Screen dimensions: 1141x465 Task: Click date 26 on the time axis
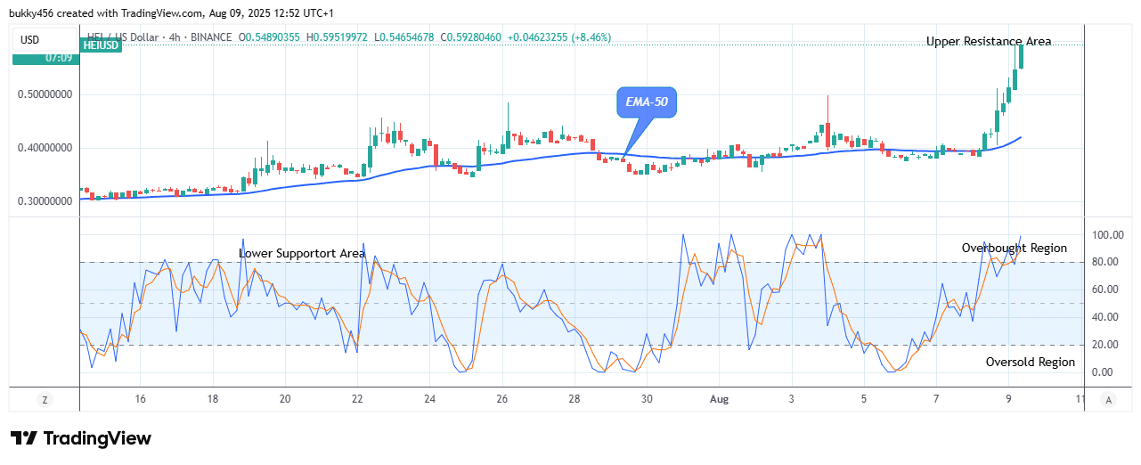[x=501, y=400]
